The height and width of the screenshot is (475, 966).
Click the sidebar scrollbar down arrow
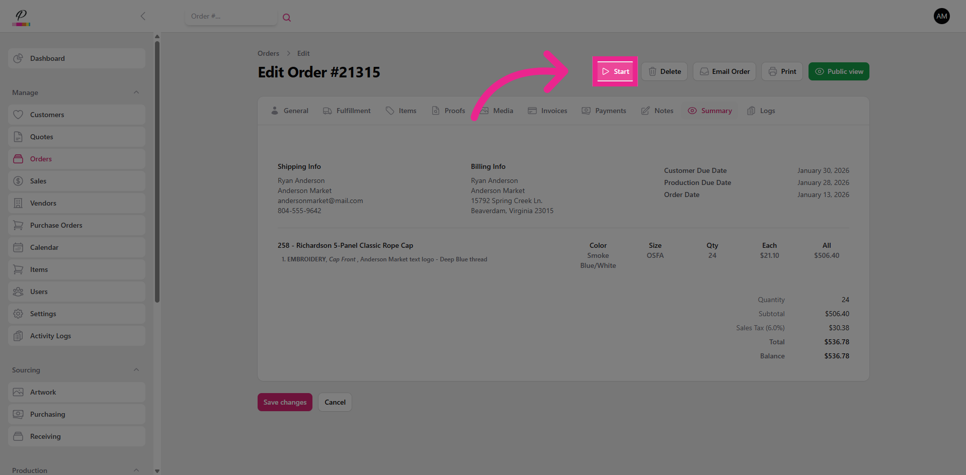click(x=157, y=471)
